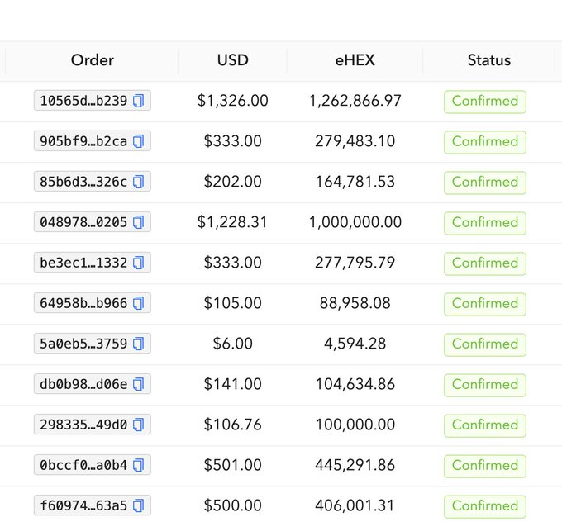Sort by the Order column header
Screen dimensions: 562x522
coord(92,60)
